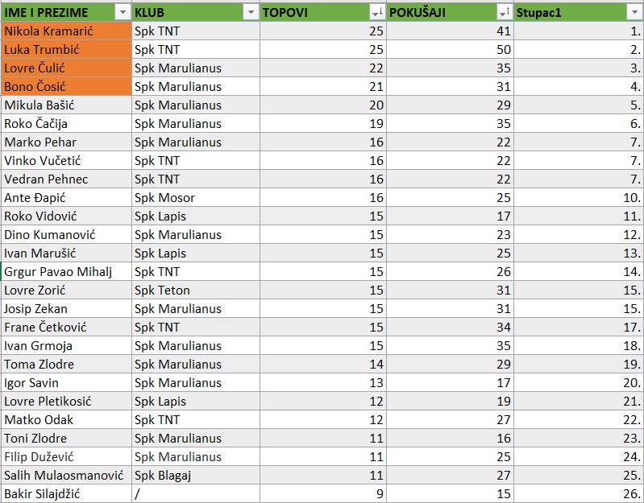Click the Luka Trumbić name cell
The width and height of the screenshot is (644, 503).
65,49
